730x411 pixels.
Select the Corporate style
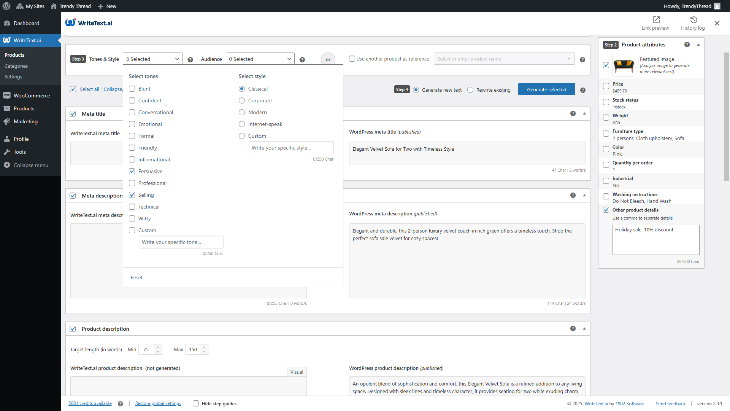pyautogui.click(x=242, y=100)
